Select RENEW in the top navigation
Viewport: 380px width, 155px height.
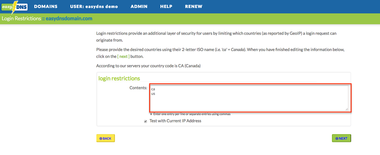click(x=194, y=7)
